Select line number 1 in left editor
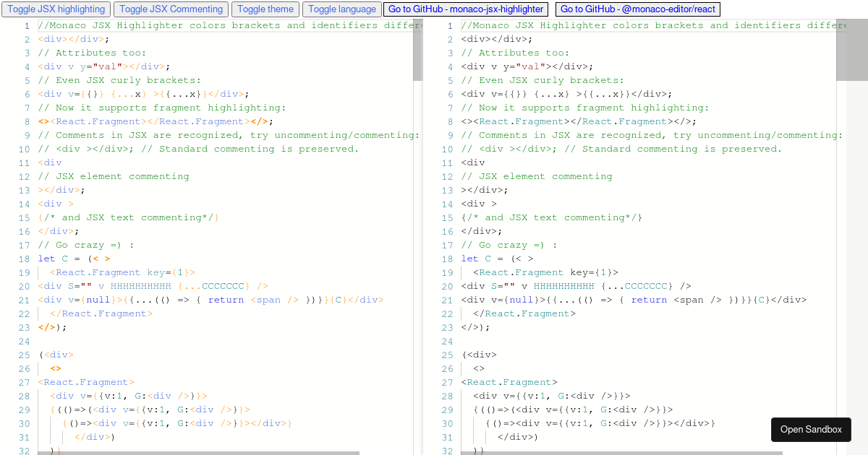 click(x=26, y=25)
